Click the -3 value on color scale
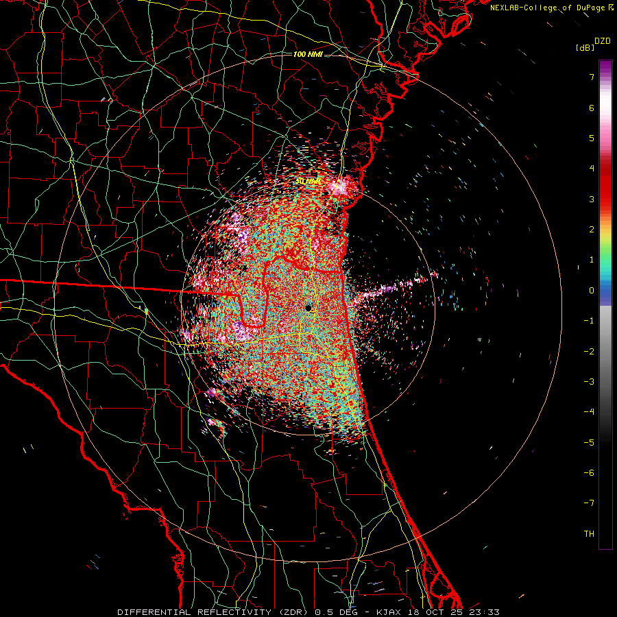 (589, 382)
